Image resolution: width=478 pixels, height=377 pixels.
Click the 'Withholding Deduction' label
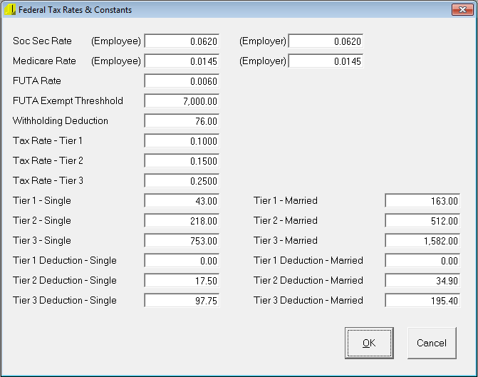[61, 120]
